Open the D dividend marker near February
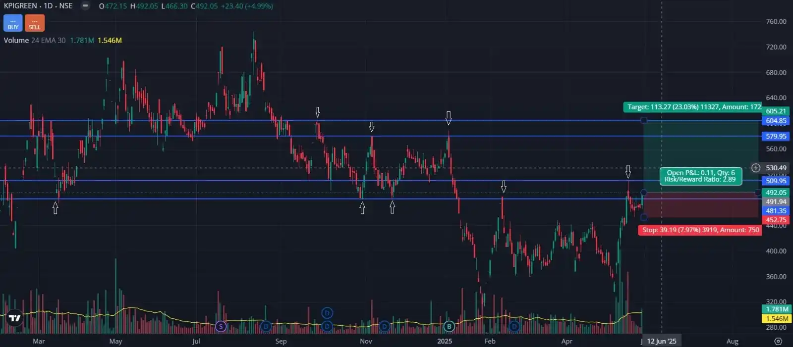Screen dimensions: 793x347 (514, 326)
